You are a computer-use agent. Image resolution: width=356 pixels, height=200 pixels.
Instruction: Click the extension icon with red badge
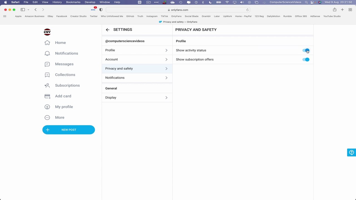click(93, 9)
